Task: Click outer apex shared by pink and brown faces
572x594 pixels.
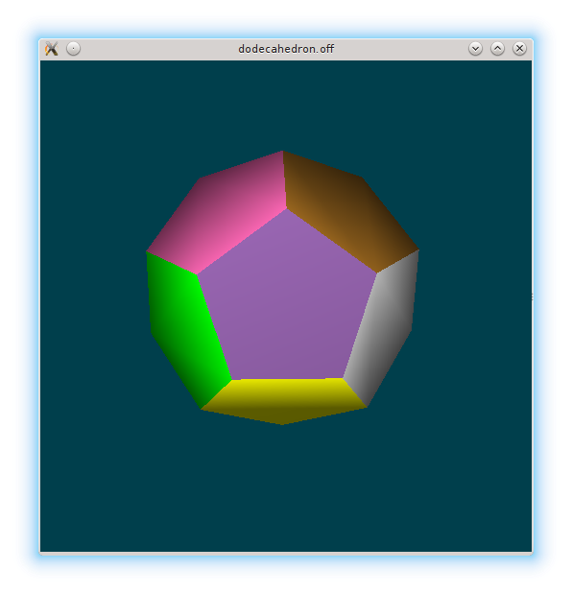Action: coord(282,152)
